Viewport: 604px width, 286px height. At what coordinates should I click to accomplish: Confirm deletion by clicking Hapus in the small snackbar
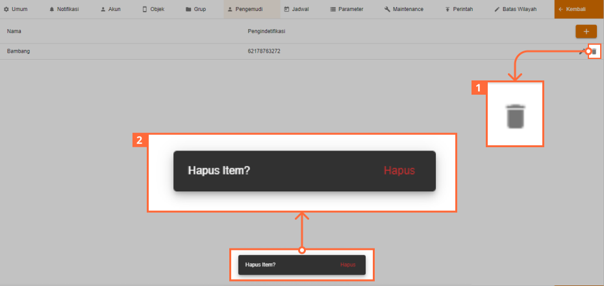[x=347, y=265]
